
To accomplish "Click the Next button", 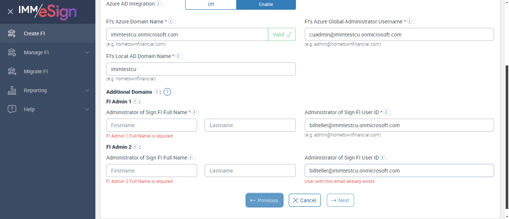I will click(x=340, y=200).
